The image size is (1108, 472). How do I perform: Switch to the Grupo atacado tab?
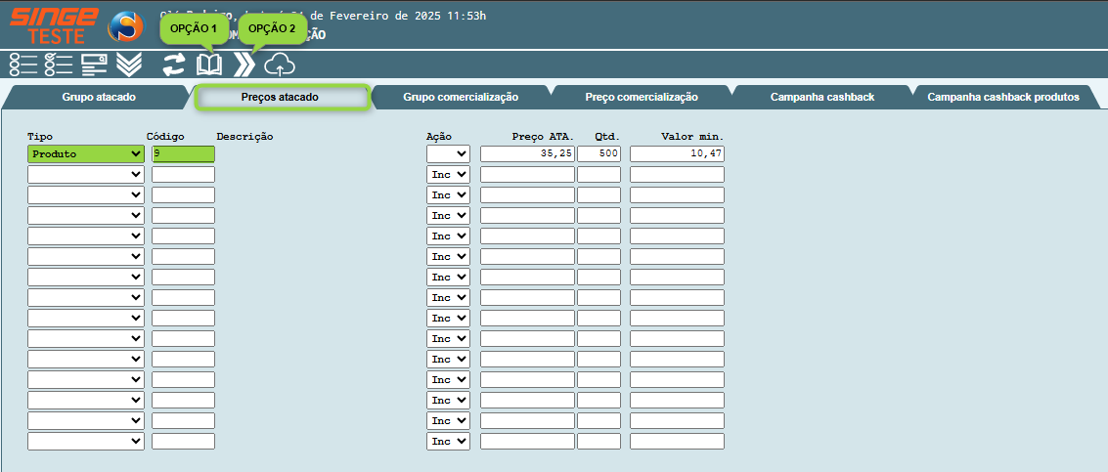(99, 98)
